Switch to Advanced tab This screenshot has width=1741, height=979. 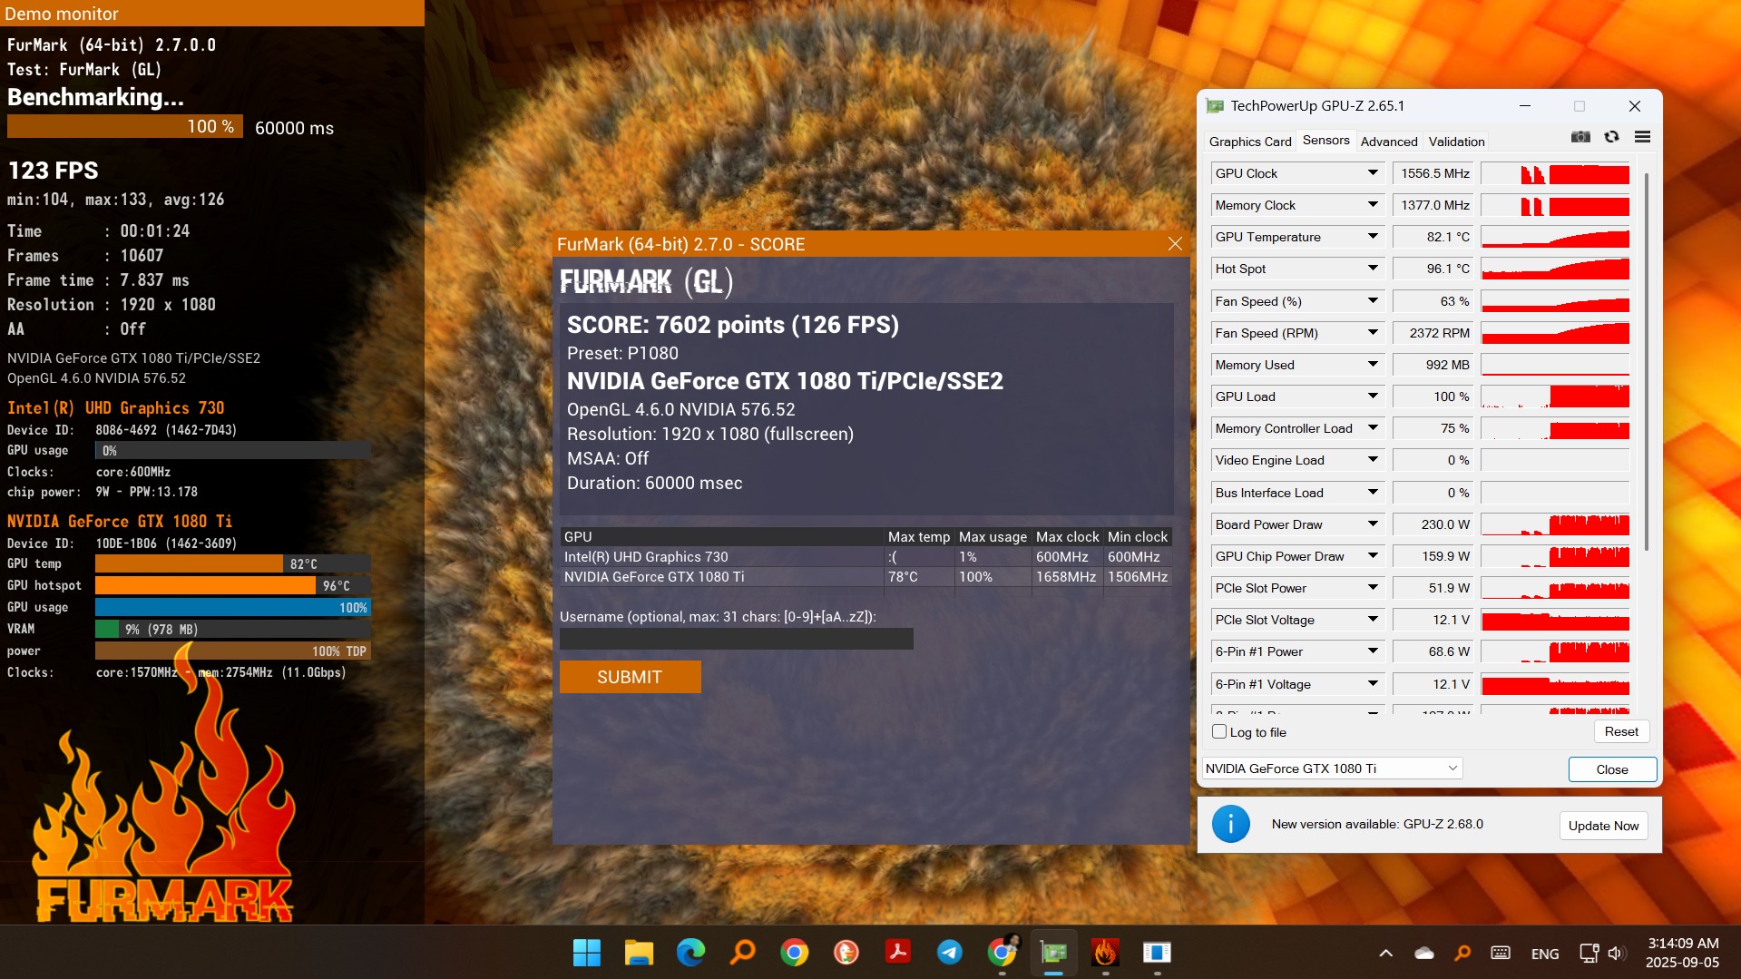coord(1389,142)
